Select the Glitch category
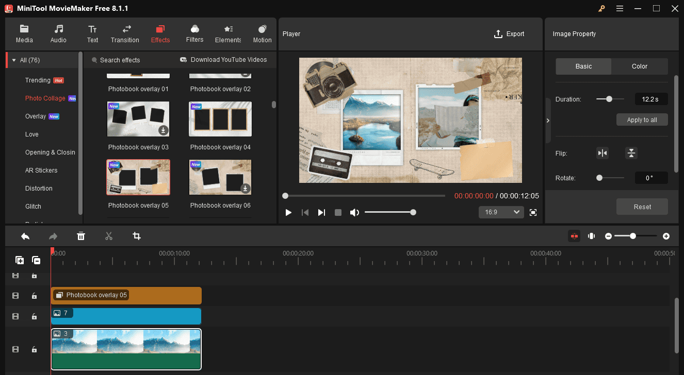The width and height of the screenshot is (684, 375). pyautogui.click(x=33, y=207)
